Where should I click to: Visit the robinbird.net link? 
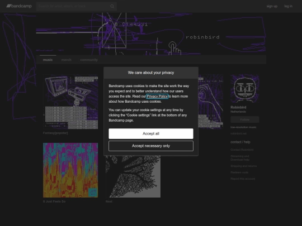coord(238,133)
